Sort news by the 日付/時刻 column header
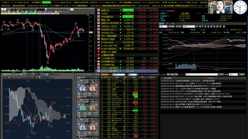248x139 pixels. tap(168, 78)
